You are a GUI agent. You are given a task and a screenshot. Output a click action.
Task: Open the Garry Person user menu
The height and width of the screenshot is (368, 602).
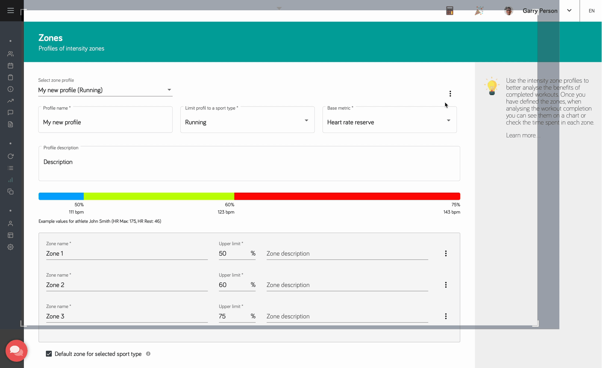pyautogui.click(x=569, y=11)
